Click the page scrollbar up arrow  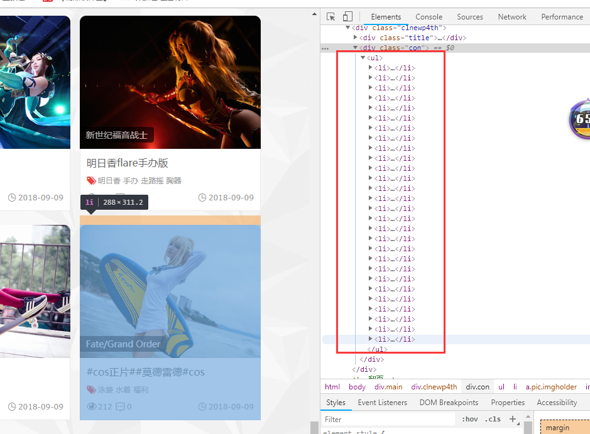pos(314,14)
